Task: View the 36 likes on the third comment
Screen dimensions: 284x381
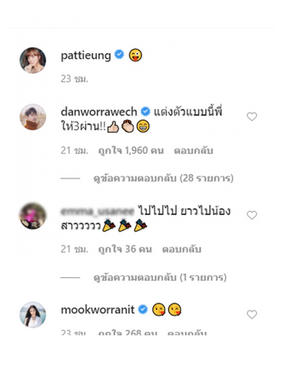Action: point(125,249)
